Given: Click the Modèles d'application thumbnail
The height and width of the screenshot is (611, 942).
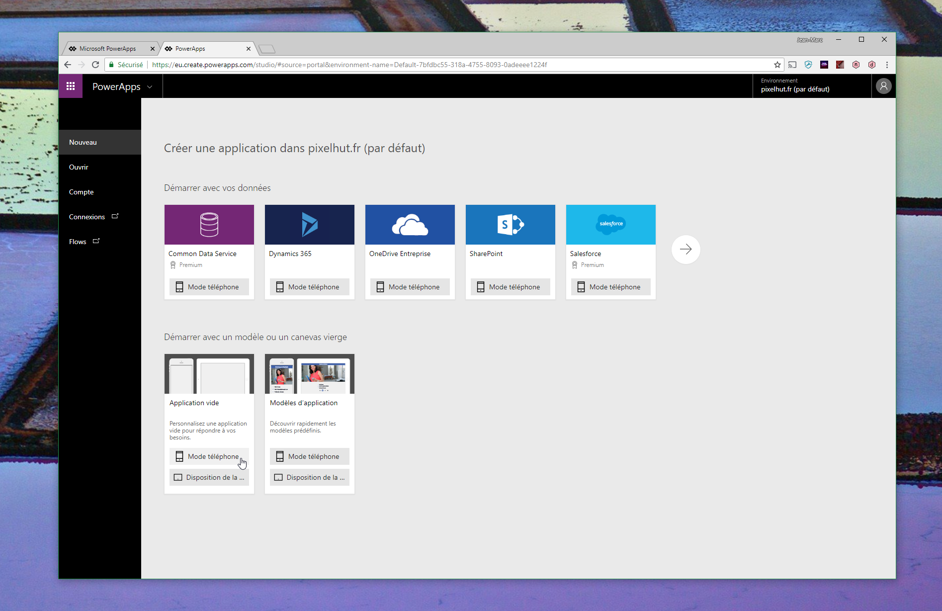Looking at the screenshot, I should click(x=310, y=374).
